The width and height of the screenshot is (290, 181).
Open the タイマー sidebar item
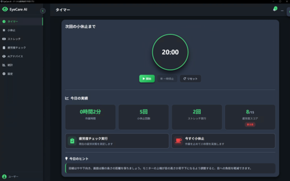21,21
